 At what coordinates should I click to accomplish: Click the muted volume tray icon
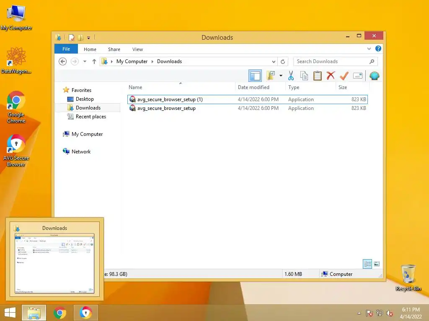click(x=390, y=313)
